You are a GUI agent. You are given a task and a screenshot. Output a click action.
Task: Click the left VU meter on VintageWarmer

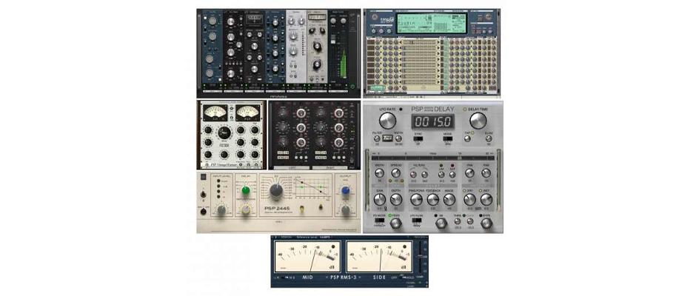(215, 112)
